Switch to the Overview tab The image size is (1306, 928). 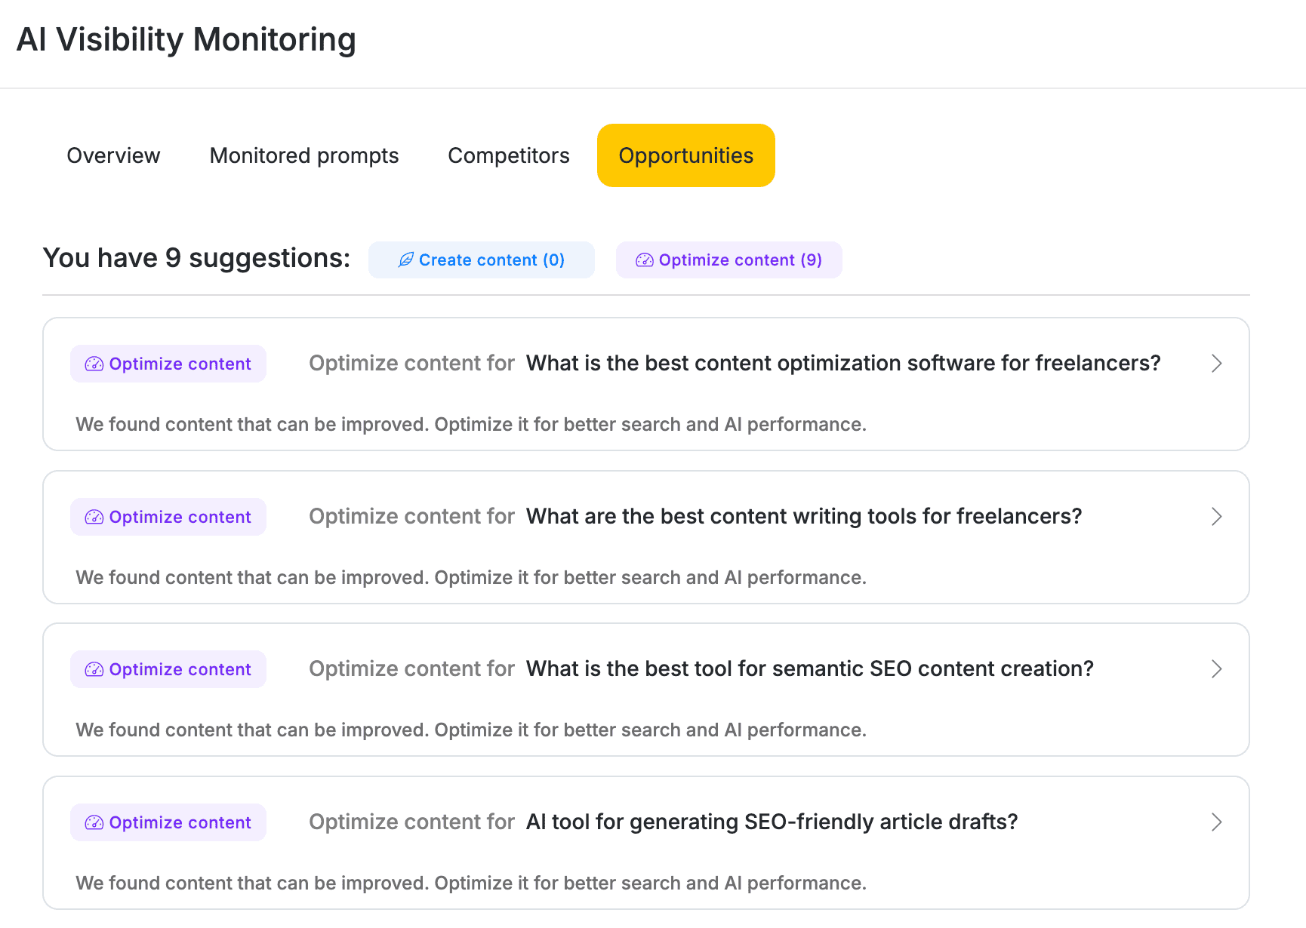click(113, 155)
